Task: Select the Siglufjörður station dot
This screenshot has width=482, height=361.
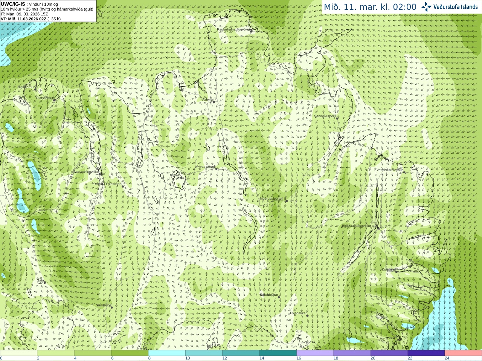Action: tap(36, 89)
